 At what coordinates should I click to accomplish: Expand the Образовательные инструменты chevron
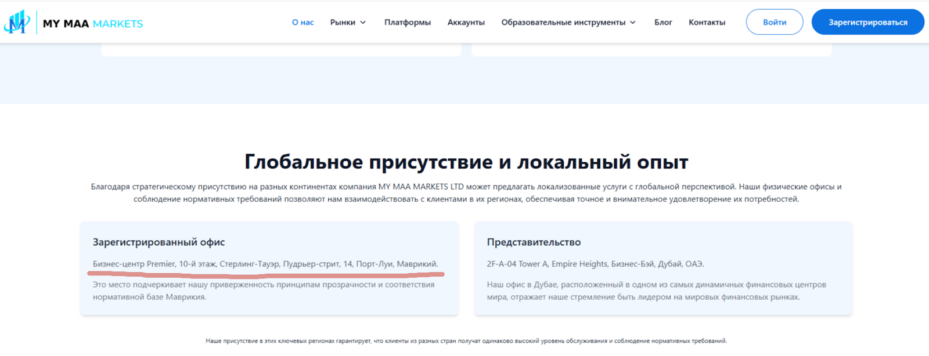633,23
